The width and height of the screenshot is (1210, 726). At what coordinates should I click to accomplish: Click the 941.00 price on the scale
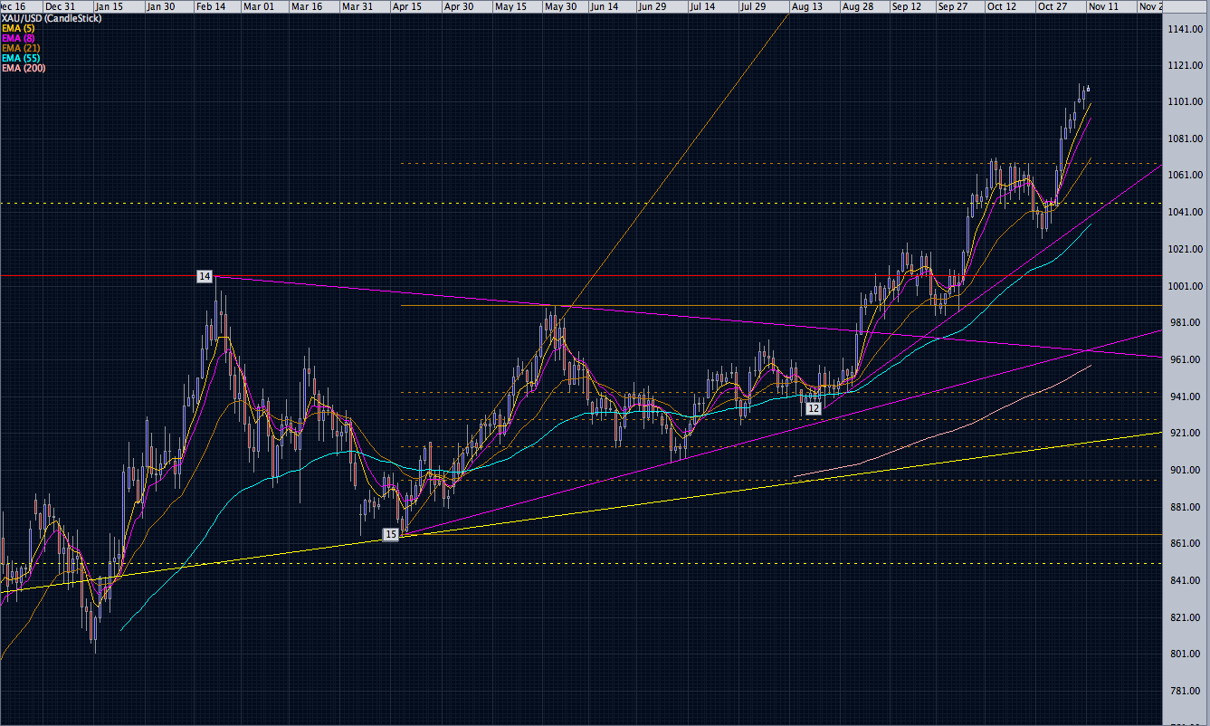point(1187,396)
